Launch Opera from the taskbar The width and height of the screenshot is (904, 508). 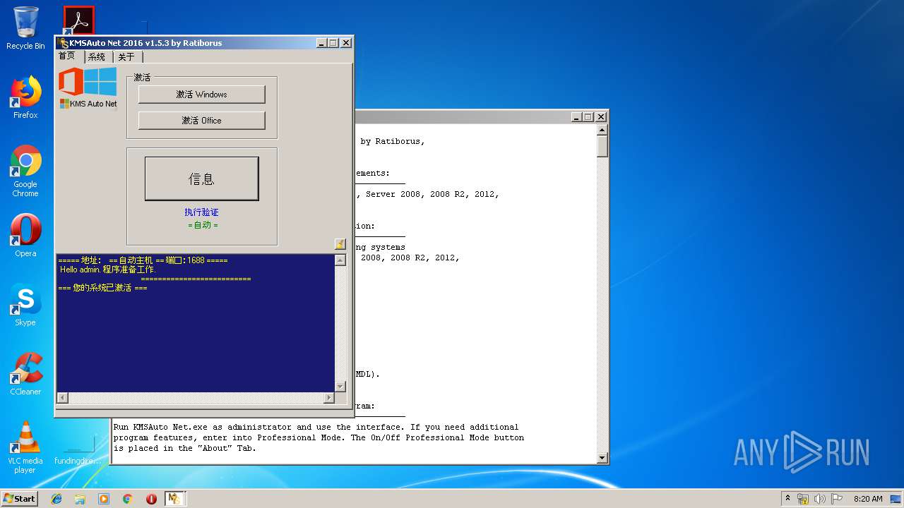pyautogui.click(x=151, y=499)
